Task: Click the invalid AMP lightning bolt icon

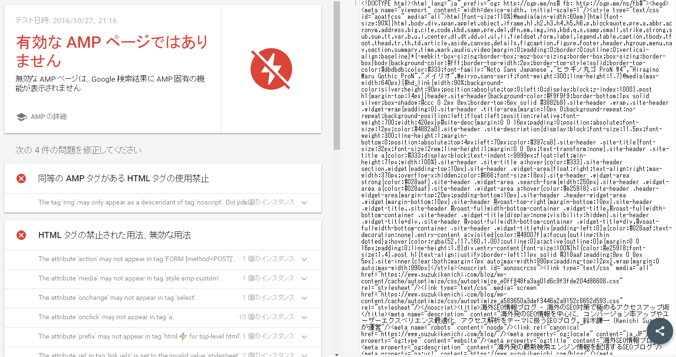Action: point(272,69)
